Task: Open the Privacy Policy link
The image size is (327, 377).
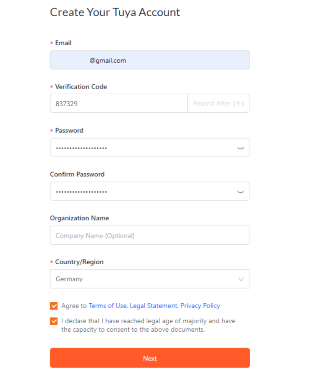Action: click(200, 306)
